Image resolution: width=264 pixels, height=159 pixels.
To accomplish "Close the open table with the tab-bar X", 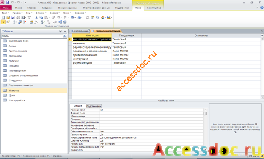I will 261,31.
